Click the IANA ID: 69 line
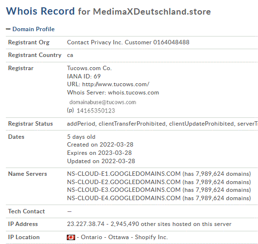This screenshot has height=244, width=258. [84, 76]
